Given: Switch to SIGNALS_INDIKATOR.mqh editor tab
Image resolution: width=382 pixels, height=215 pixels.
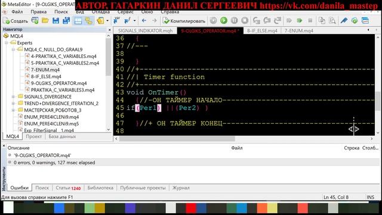Looking at the screenshot, I should click(x=146, y=30).
